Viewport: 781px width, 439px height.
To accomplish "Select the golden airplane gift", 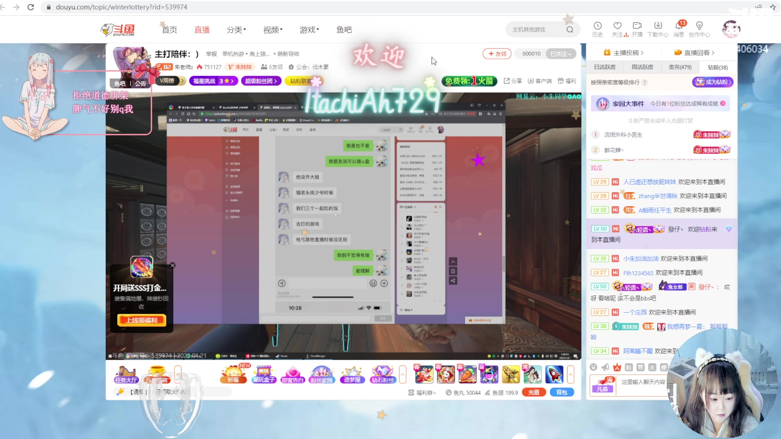I will point(511,374).
